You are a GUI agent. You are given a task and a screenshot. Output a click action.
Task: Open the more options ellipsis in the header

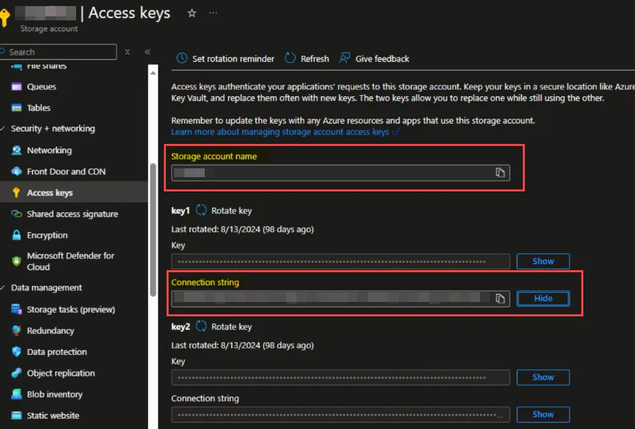click(213, 14)
